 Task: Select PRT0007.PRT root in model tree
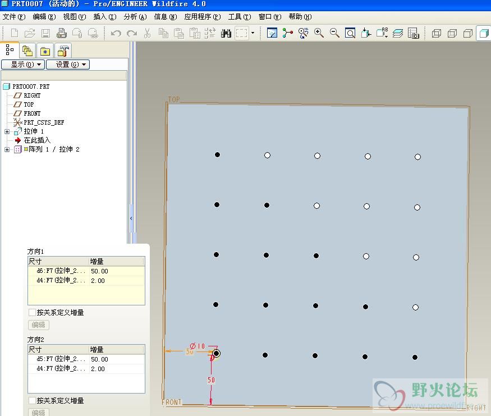31,86
